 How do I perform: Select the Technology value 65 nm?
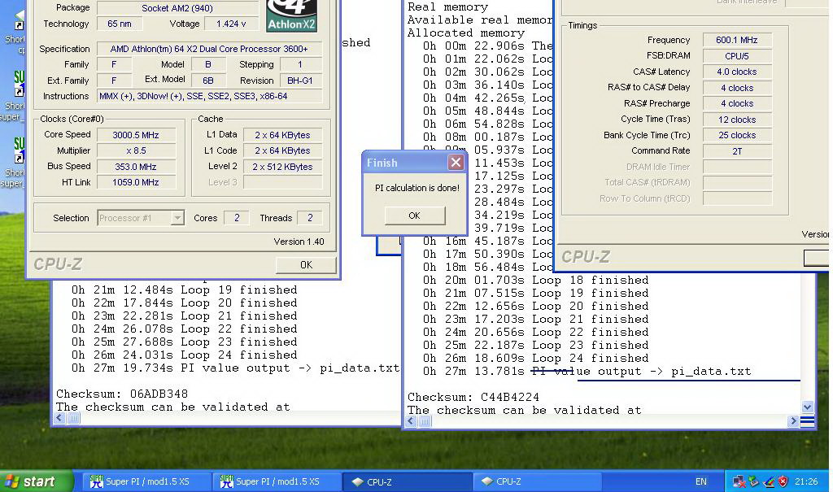tap(120, 24)
